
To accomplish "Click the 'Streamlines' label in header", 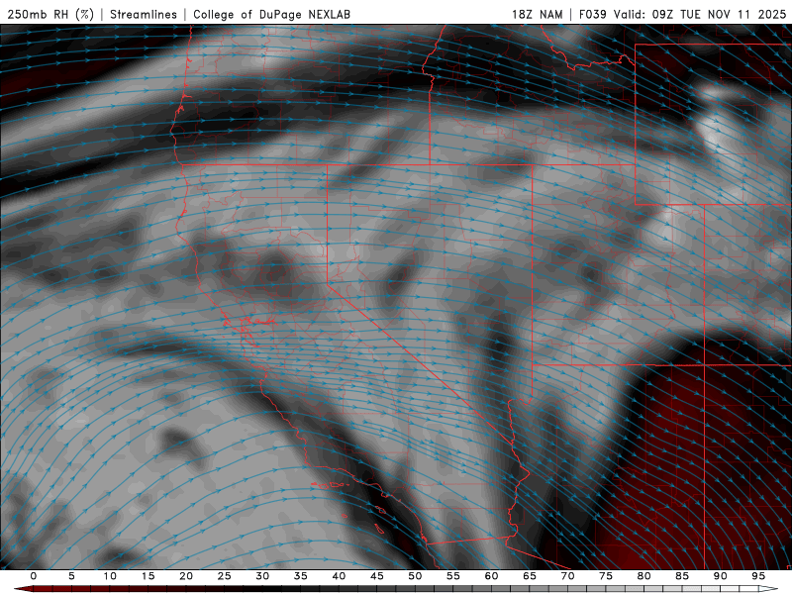I will tap(144, 14).
